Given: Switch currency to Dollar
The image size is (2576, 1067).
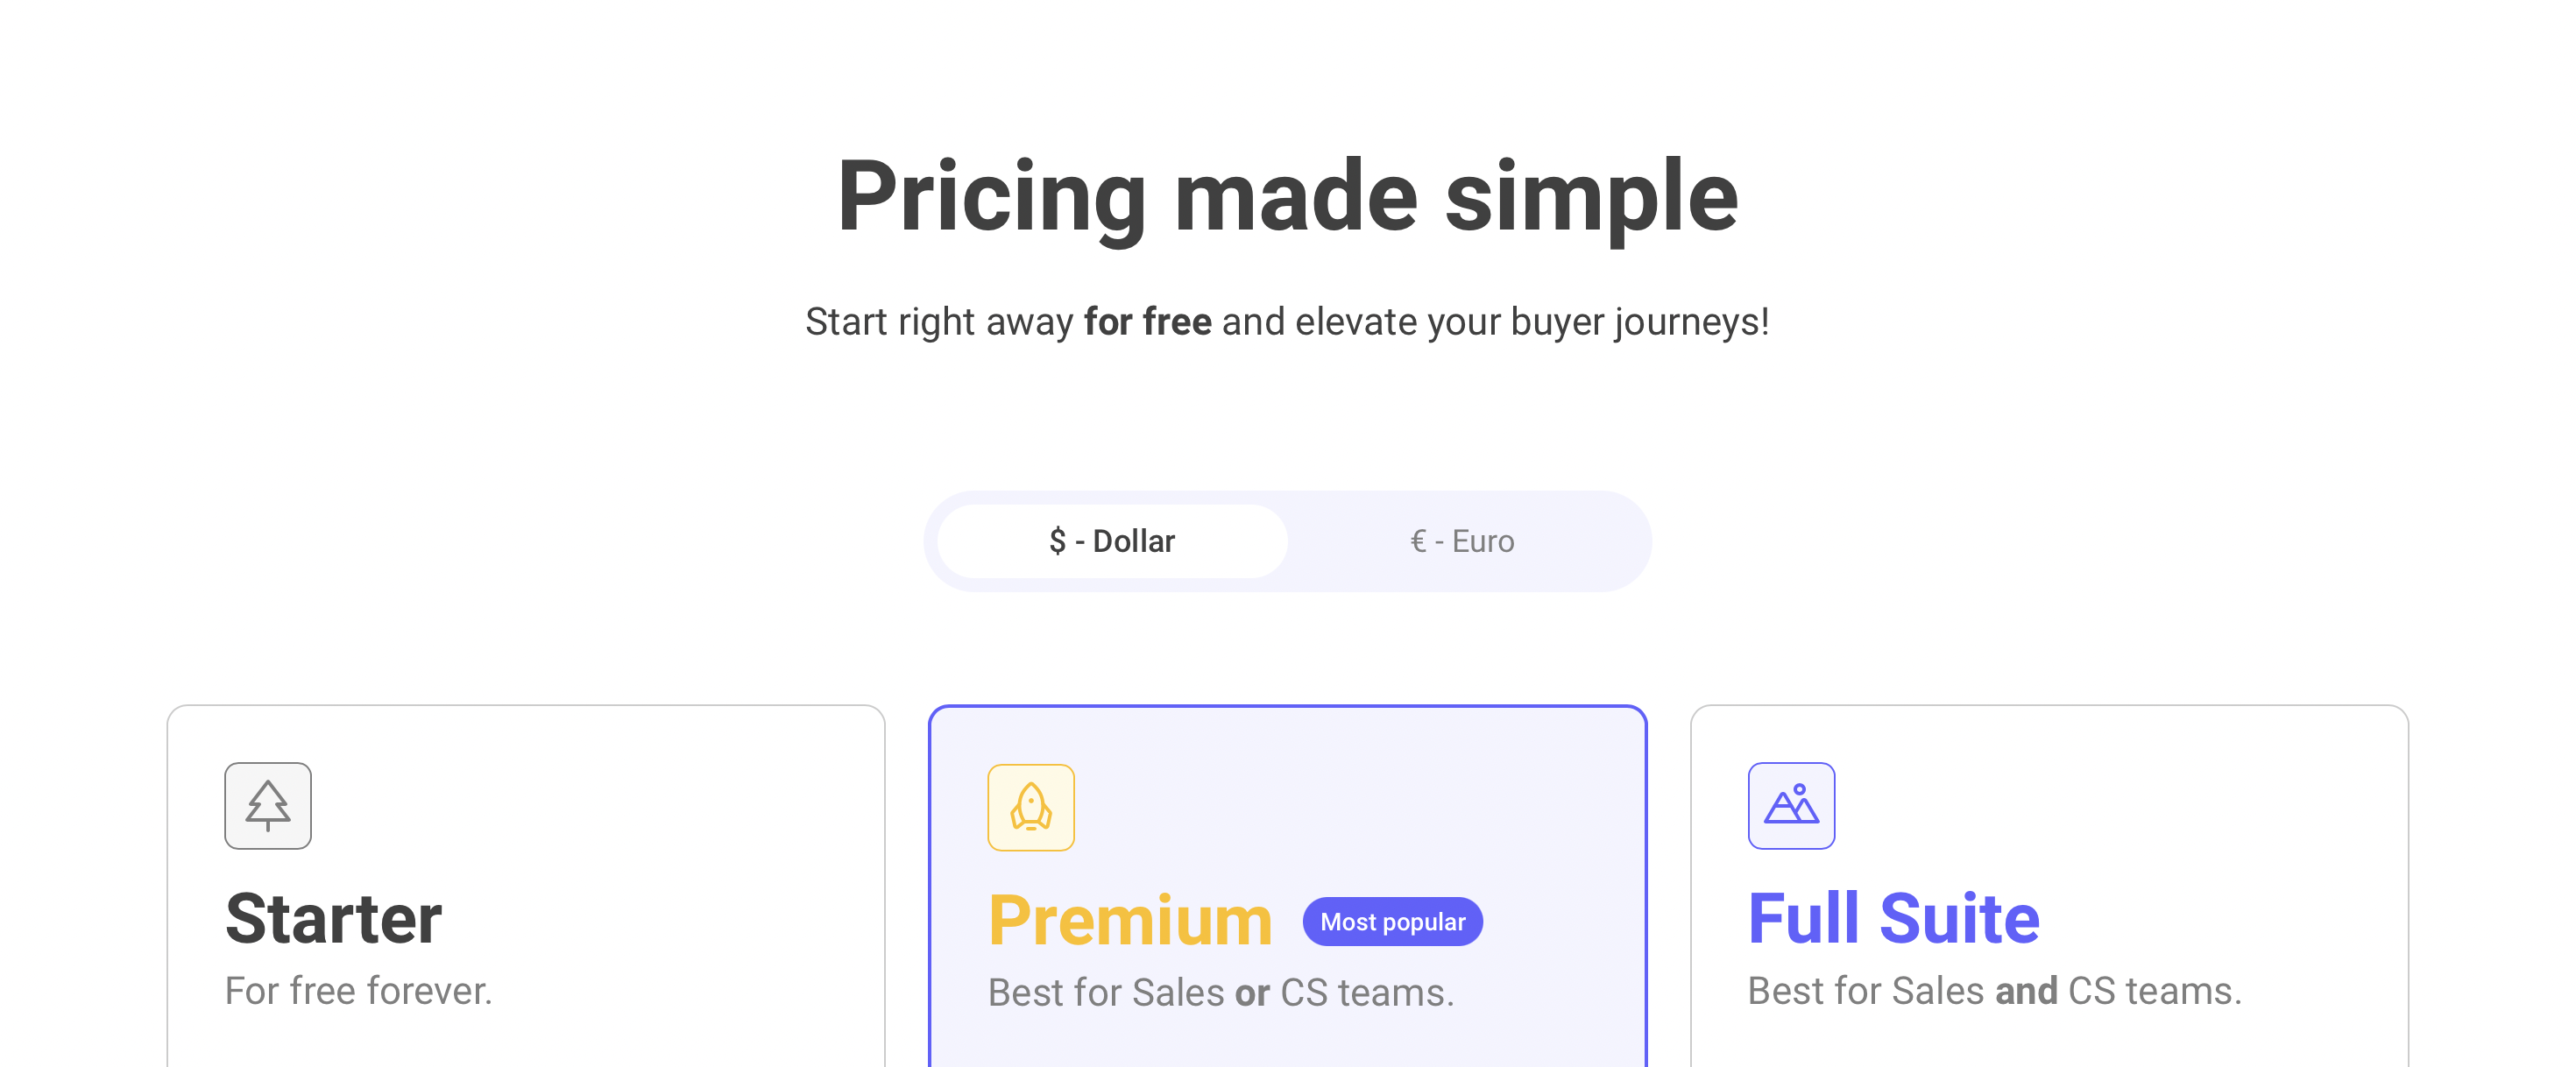Looking at the screenshot, I should pyautogui.click(x=1111, y=541).
